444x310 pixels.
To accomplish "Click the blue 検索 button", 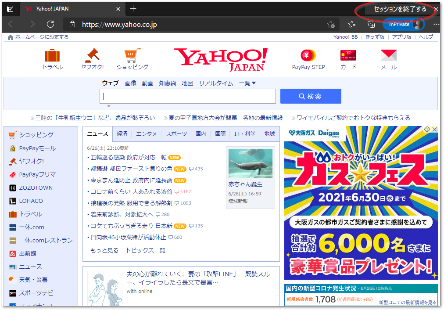I will [x=311, y=96].
